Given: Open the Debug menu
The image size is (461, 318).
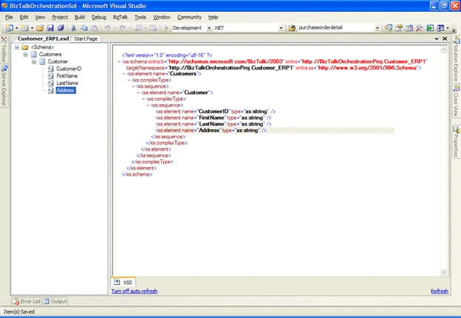Looking at the screenshot, I should pos(99,17).
